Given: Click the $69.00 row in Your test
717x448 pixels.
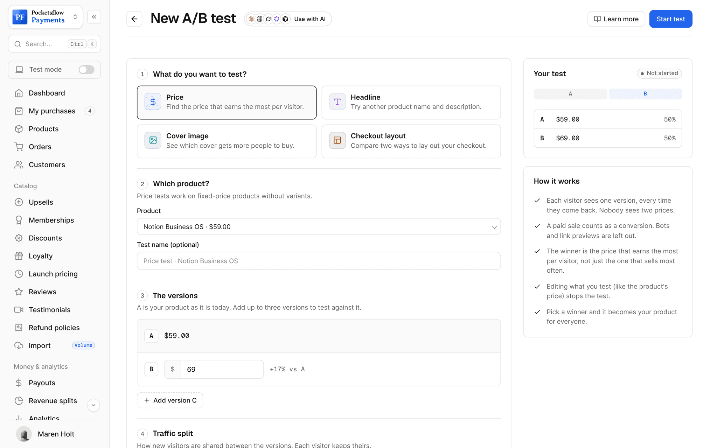Looking at the screenshot, I should [608, 138].
